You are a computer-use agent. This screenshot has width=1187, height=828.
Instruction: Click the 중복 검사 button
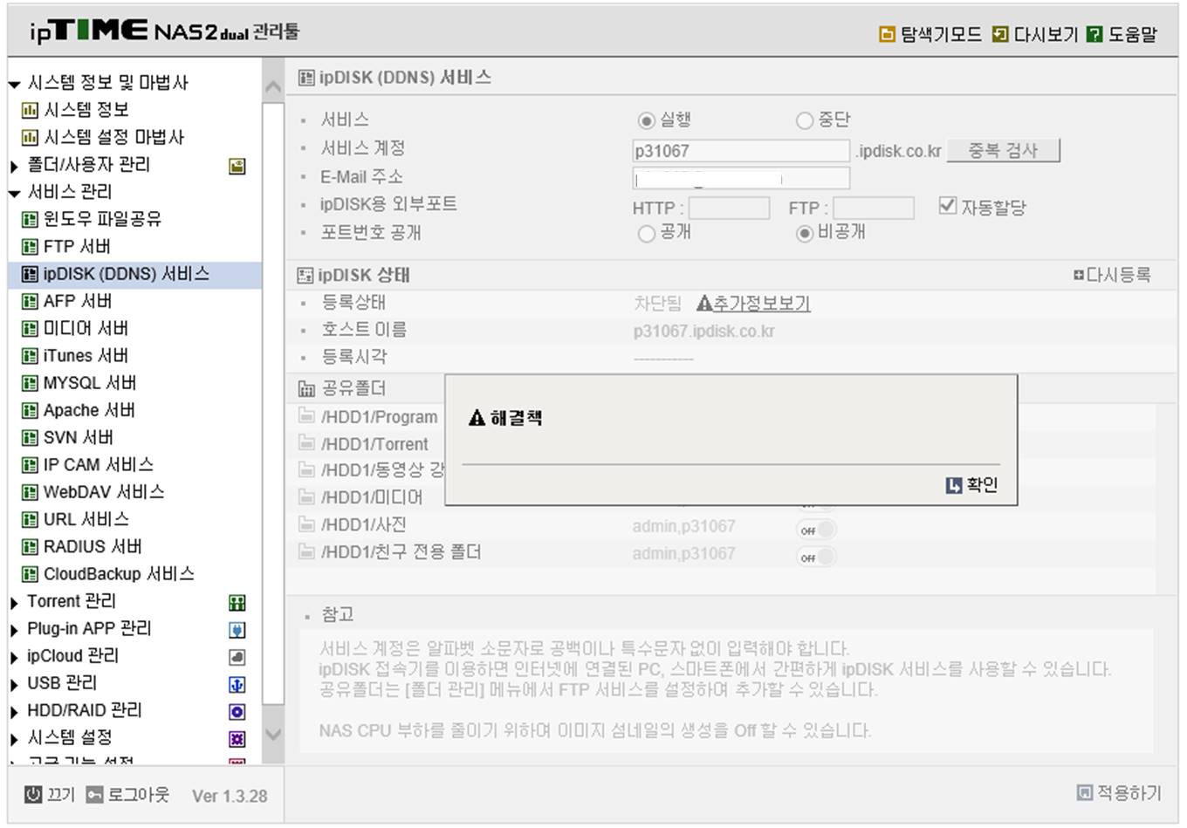pos(1004,150)
